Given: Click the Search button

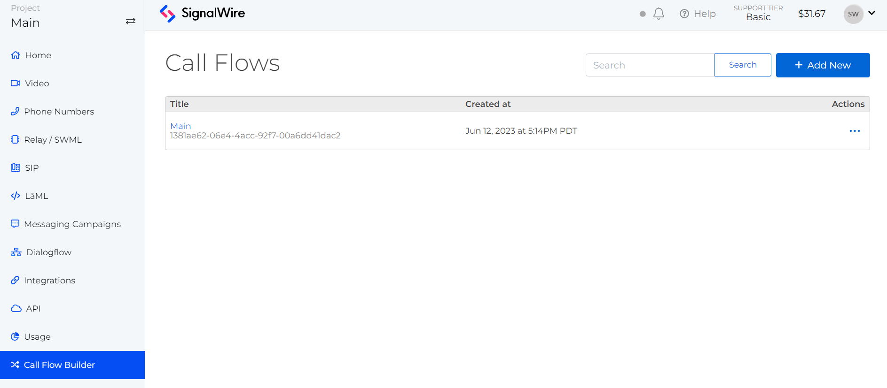Looking at the screenshot, I should click(x=742, y=65).
